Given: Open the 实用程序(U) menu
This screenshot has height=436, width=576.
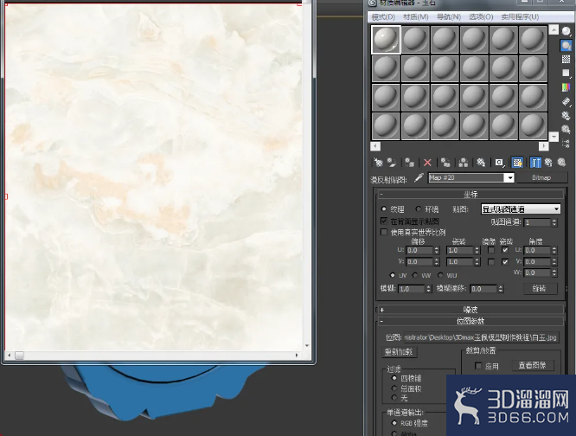Looking at the screenshot, I should pos(520,17).
